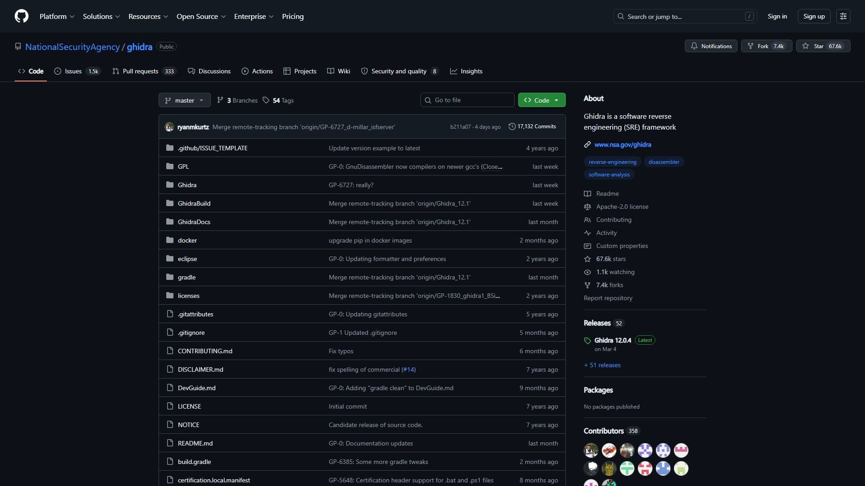The height and width of the screenshot is (486, 865).
Task: Expand the Resources menu
Action: pyautogui.click(x=148, y=16)
